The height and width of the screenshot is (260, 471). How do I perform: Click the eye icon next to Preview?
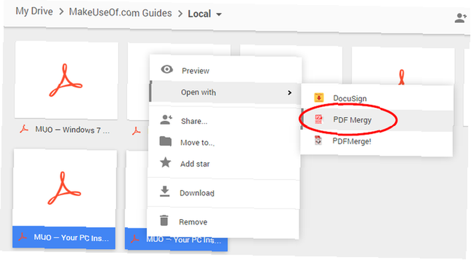[x=167, y=70]
